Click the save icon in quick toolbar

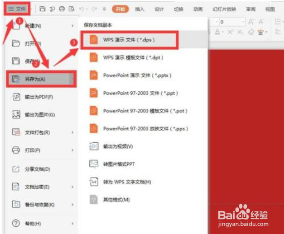tap(43, 9)
